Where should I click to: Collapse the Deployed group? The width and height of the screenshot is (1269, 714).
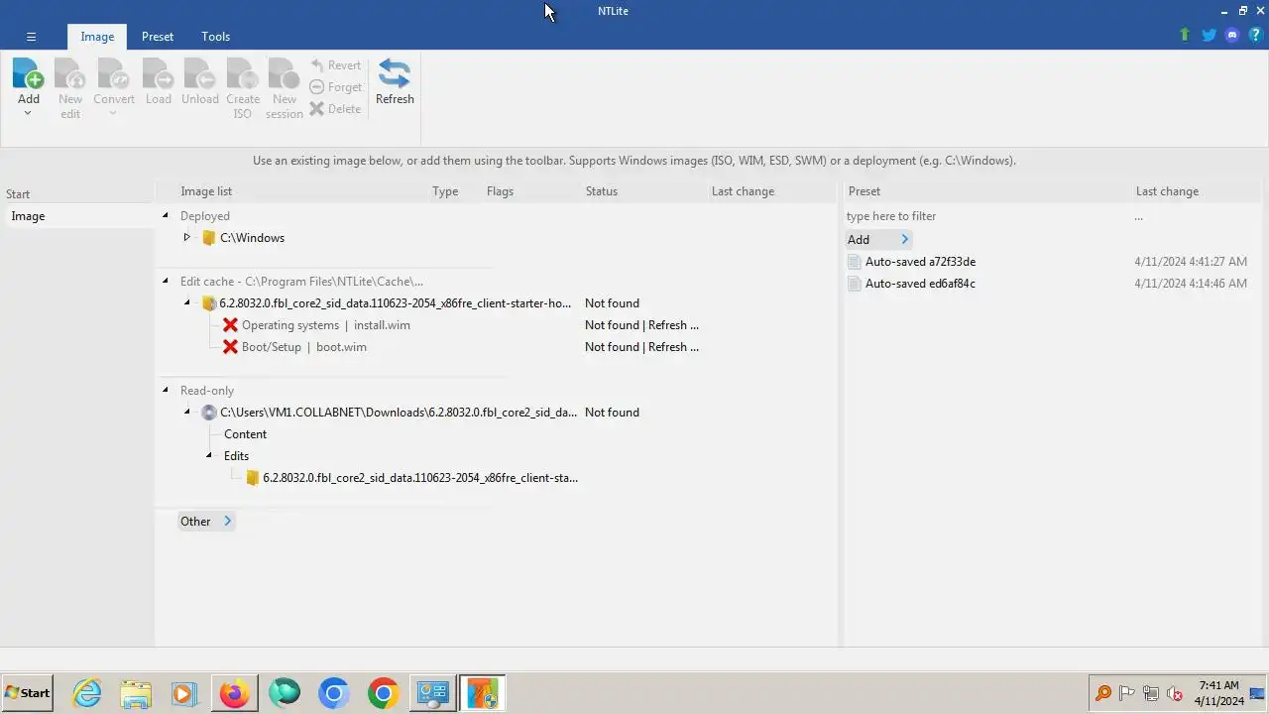tap(166, 215)
